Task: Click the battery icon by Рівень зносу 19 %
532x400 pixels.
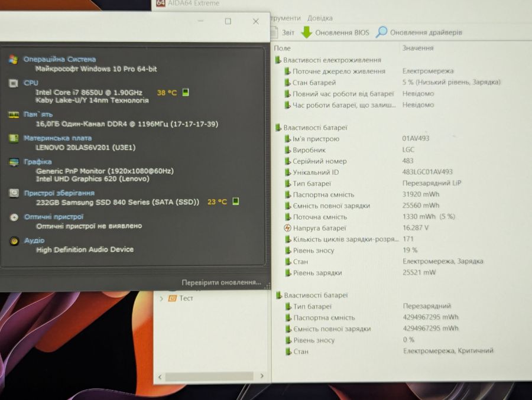Action: tap(288, 251)
